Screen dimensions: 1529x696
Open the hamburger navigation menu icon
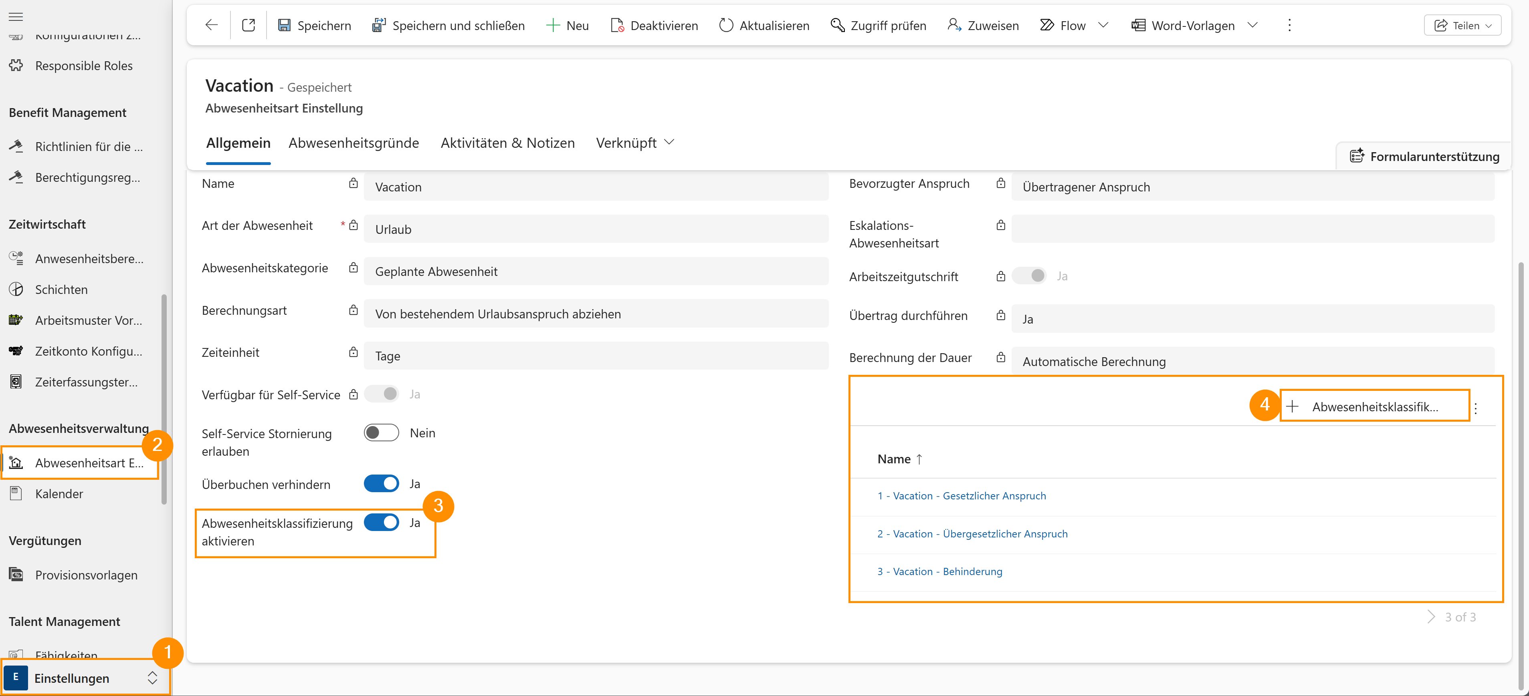[16, 16]
